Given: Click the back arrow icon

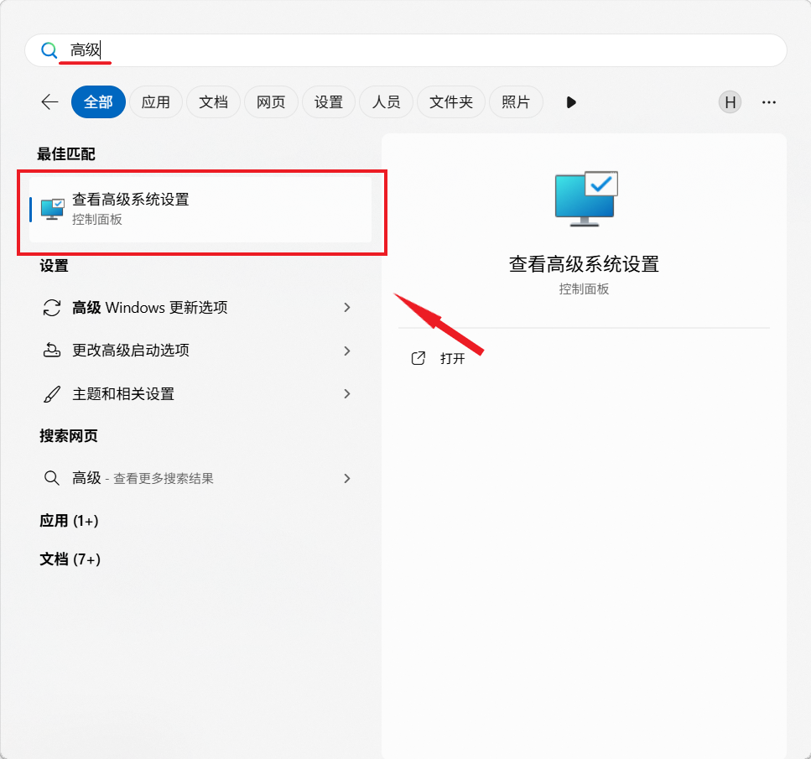Looking at the screenshot, I should [49, 101].
